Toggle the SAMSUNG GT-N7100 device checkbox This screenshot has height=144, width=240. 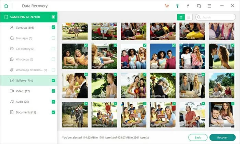53,17
